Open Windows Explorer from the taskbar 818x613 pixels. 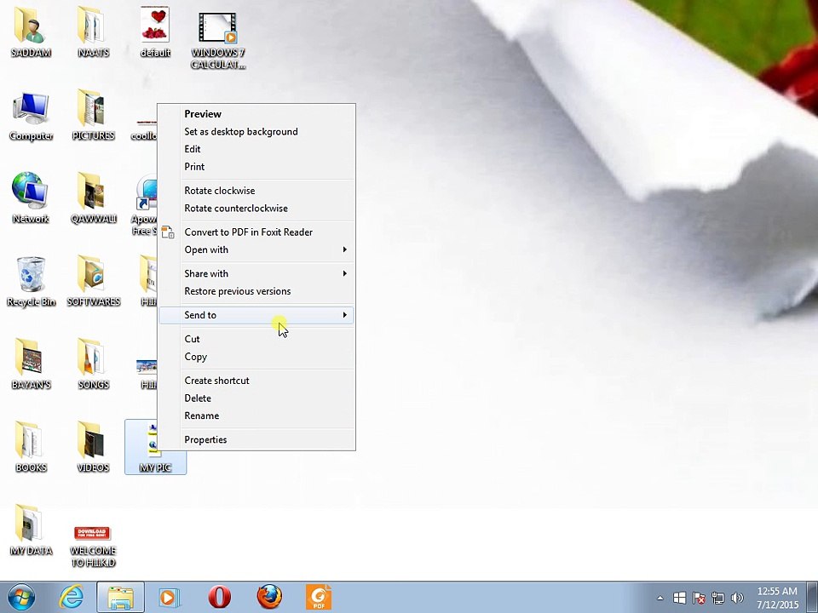120,598
